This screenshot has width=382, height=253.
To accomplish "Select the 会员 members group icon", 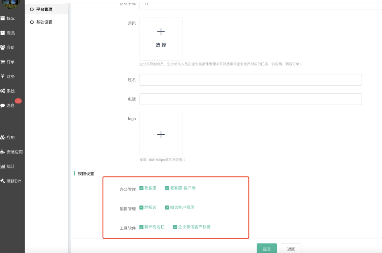I will point(3,48).
